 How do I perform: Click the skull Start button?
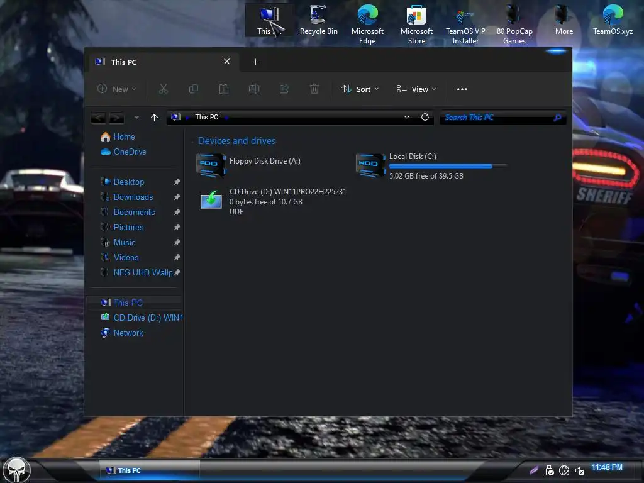pos(16,470)
